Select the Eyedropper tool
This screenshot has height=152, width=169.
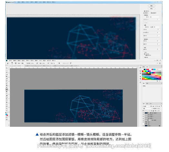click(x=7, y=79)
